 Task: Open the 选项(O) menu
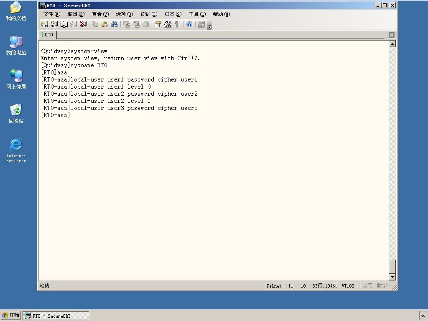pyautogui.click(x=125, y=14)
